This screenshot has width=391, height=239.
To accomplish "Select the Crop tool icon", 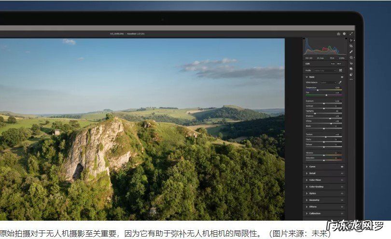I will pyautogui.click(x=351, y=46).
